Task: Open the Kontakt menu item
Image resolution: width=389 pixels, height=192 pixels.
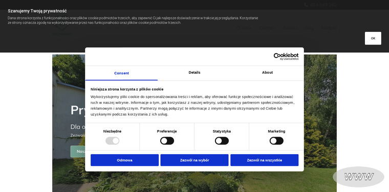Action: [329, 28]
